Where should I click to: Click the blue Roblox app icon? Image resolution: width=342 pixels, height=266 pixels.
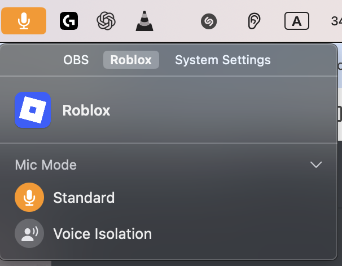pos(33,110)
